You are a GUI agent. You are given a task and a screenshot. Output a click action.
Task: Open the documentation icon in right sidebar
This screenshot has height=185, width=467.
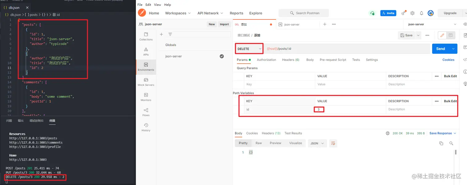coord(465,36)
